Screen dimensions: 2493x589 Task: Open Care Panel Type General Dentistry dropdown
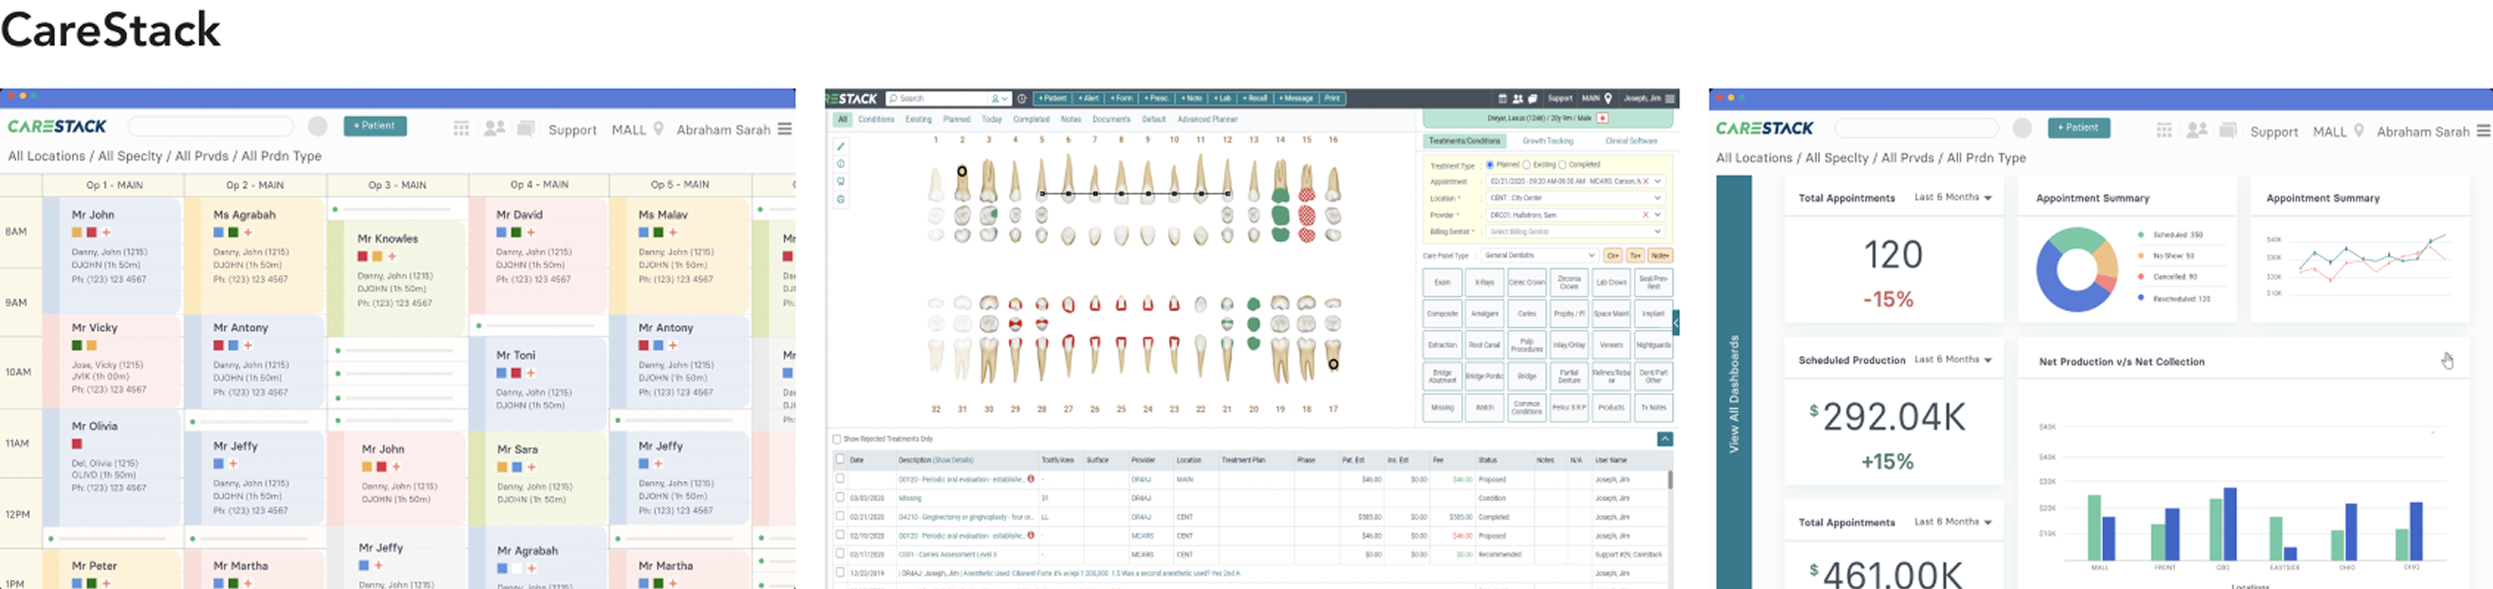1539,255
